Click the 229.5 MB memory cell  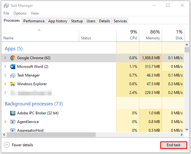(x=150, y=93)
